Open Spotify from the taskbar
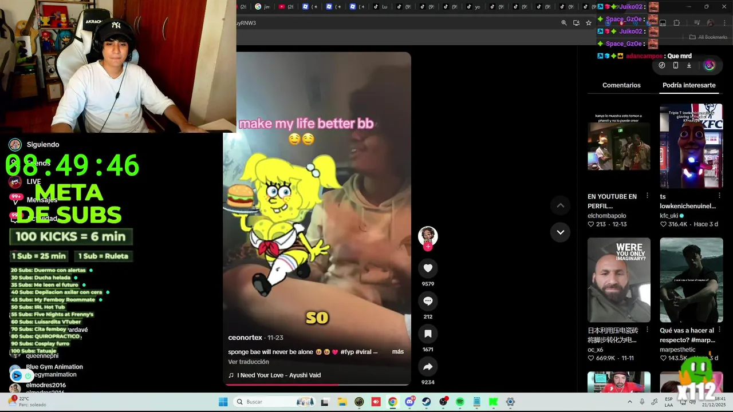This screenshot has height=412, width=733. pyautogui.click(x=460, y=402)
